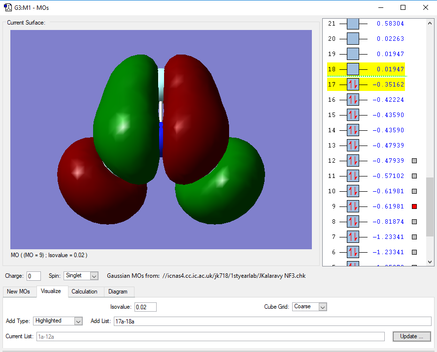Select occupied orbital box for MO 10
This screenshot has height=352, width=437.
point(353,191)
